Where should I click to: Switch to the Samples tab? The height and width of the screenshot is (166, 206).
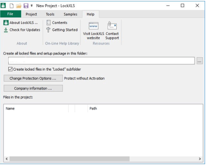tap(70, 14)
